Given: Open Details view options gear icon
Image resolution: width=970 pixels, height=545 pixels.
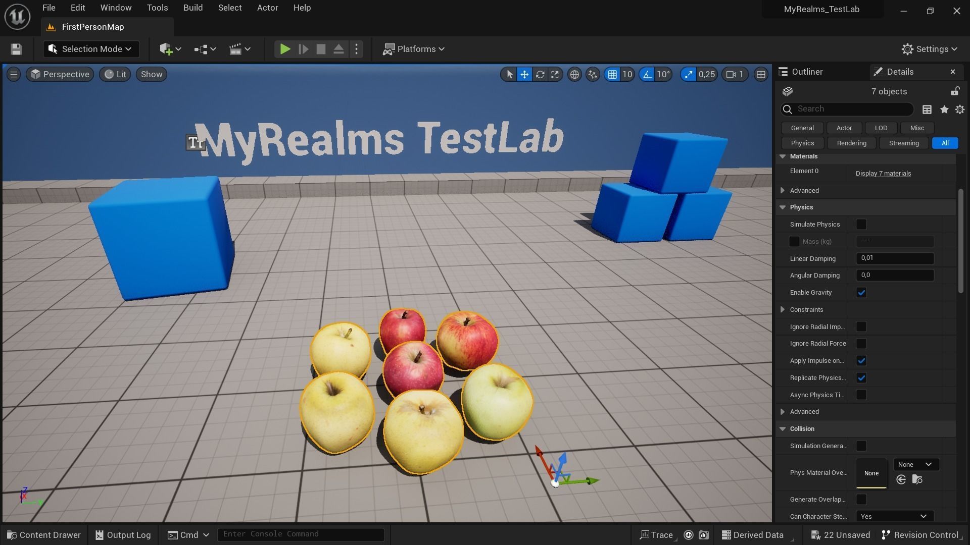Looking at the screenshot, I should pyautogui.click(x=960, y=110).
